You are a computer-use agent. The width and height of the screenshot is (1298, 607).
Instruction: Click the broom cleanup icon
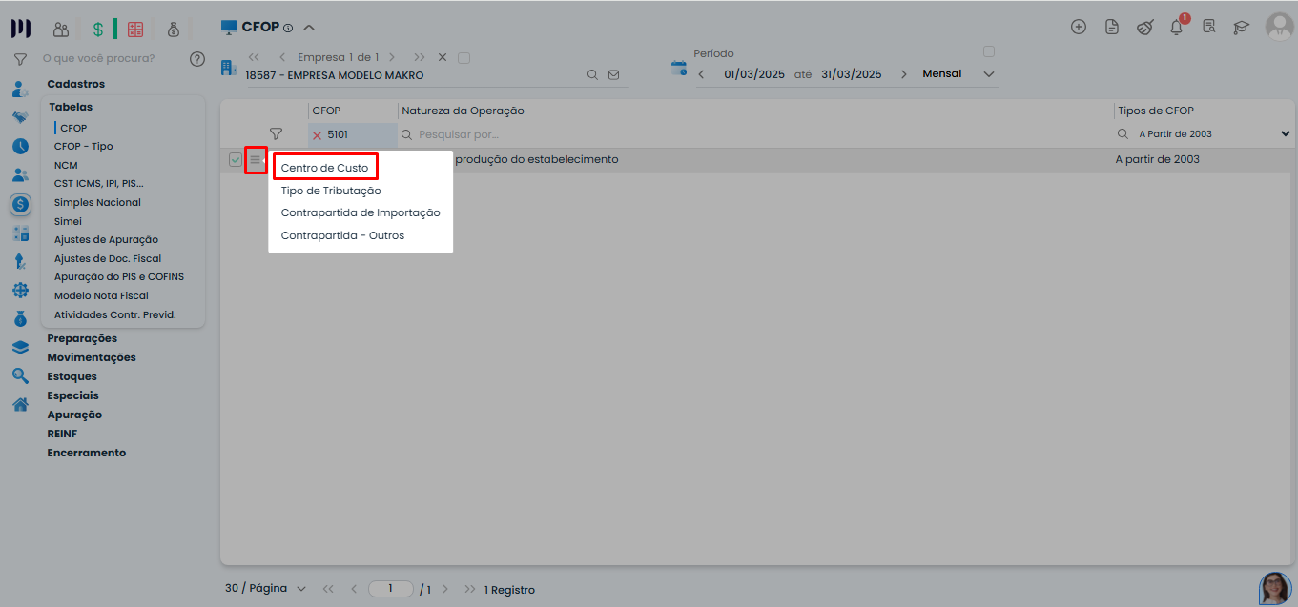1144,27
